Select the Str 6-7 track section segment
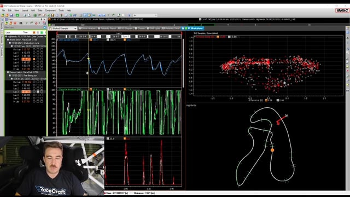The image size is (350, 197). click(x=115, y=37)
